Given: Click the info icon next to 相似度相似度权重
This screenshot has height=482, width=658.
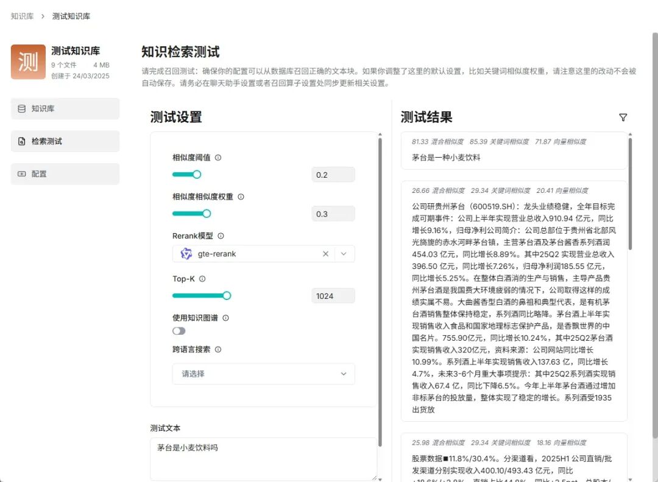Looking at the screenshot, I should coord(241,197).
